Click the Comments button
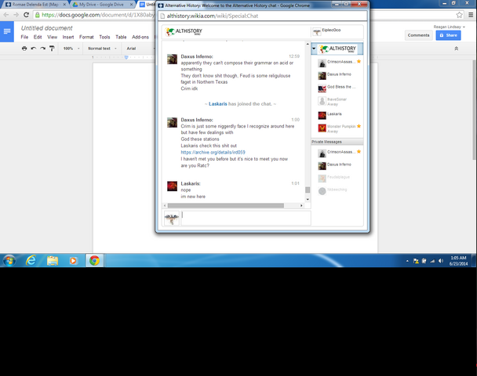Screen dimensions: 477x376 pos(418,35)
